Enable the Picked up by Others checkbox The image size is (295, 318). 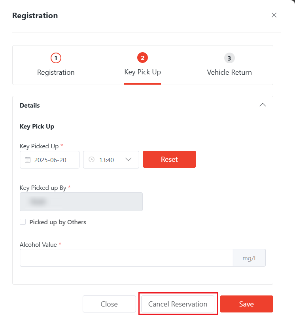(x=23, y=222)
